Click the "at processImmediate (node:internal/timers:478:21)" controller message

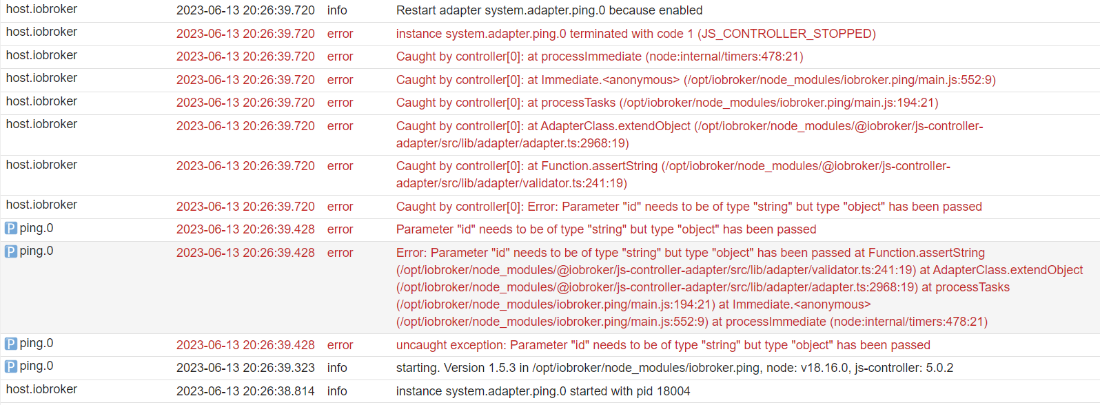tap(600, 56)
